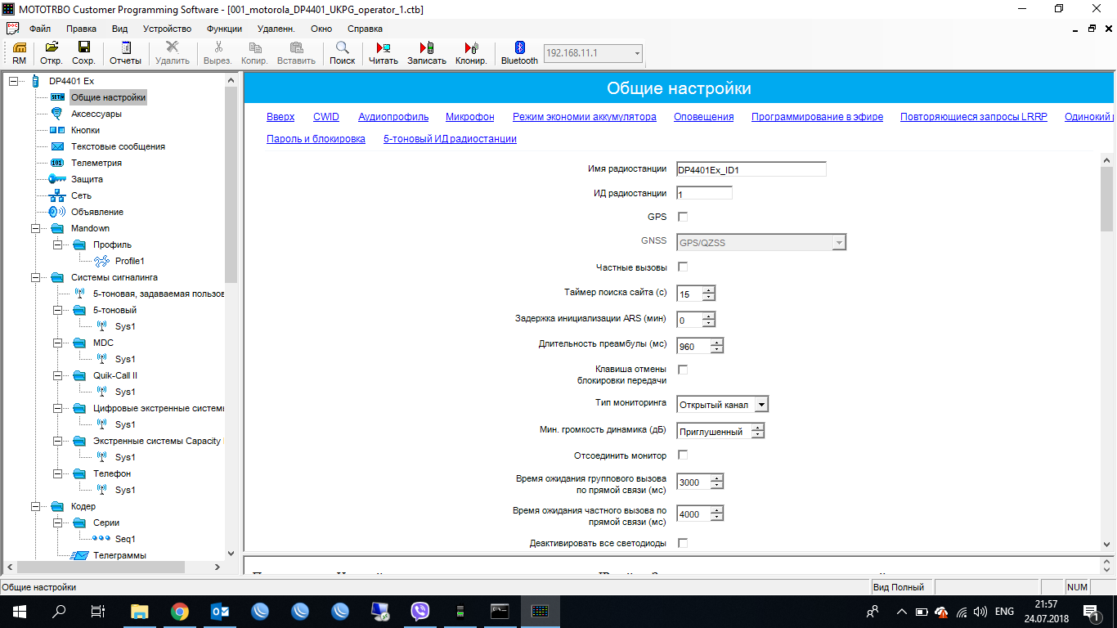The height and width of the screenshot is (628, 1117).
Task: Collapse the MDC tree node
Action: pos(57,343)
